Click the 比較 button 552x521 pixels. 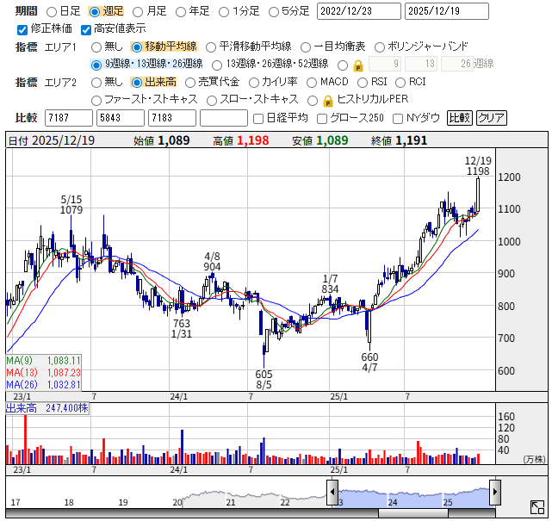point(459,118)
